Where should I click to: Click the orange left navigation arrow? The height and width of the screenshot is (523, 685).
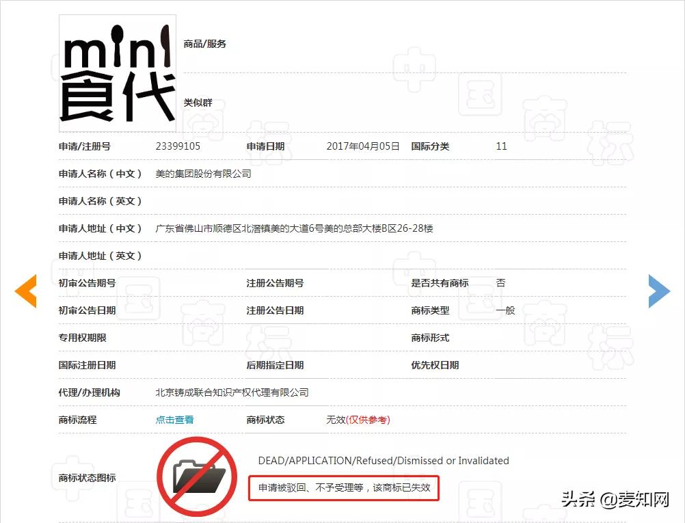click(x=25, y=291)
